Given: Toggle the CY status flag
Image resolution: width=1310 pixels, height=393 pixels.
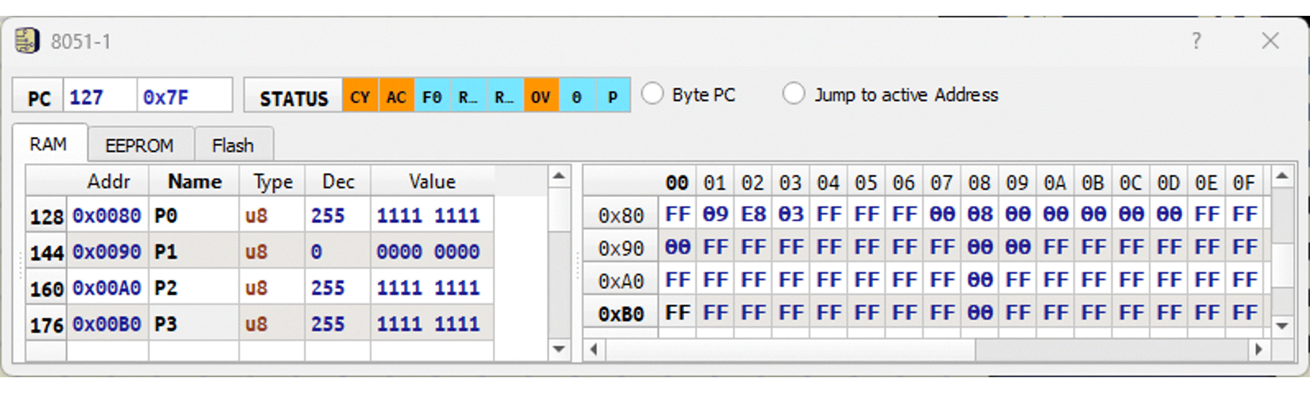Looking at the screenshot, I should [360, 96].
